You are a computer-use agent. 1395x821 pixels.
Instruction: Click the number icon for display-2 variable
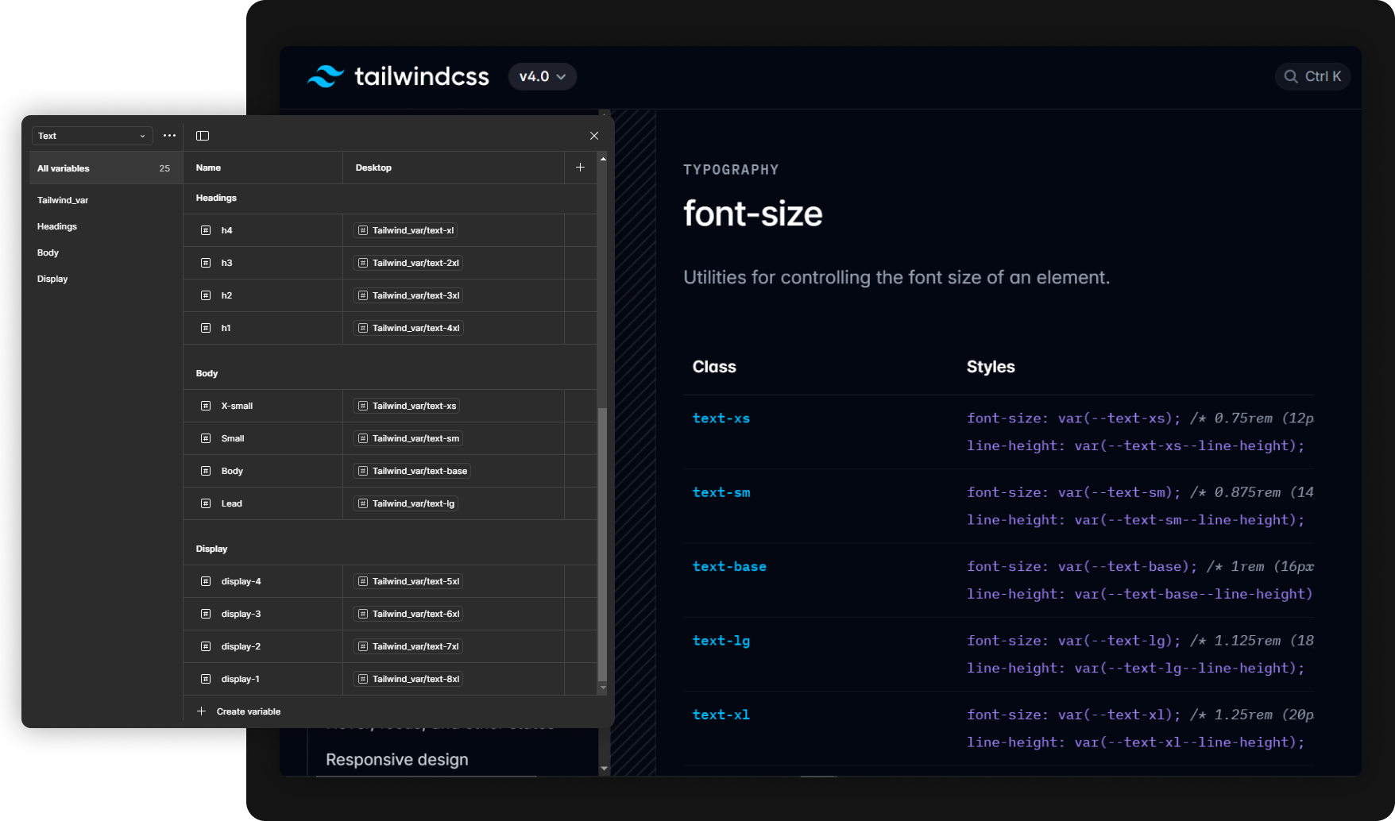[206, 646]
